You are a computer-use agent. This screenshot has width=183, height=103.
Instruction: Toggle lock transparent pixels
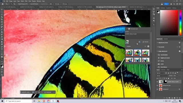point(160,78)
